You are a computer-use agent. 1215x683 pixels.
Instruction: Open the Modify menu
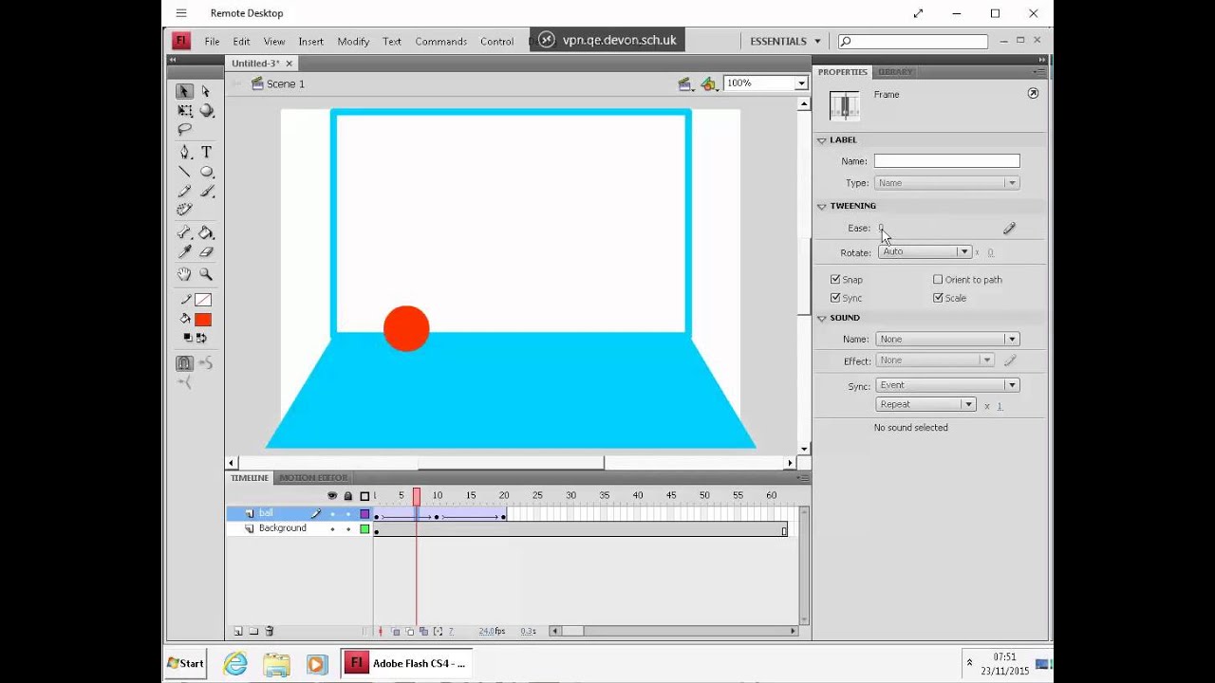pos(353,42)
